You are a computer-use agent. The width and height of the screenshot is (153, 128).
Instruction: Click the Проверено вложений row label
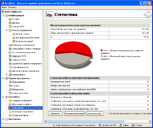[x=60, y=82]
